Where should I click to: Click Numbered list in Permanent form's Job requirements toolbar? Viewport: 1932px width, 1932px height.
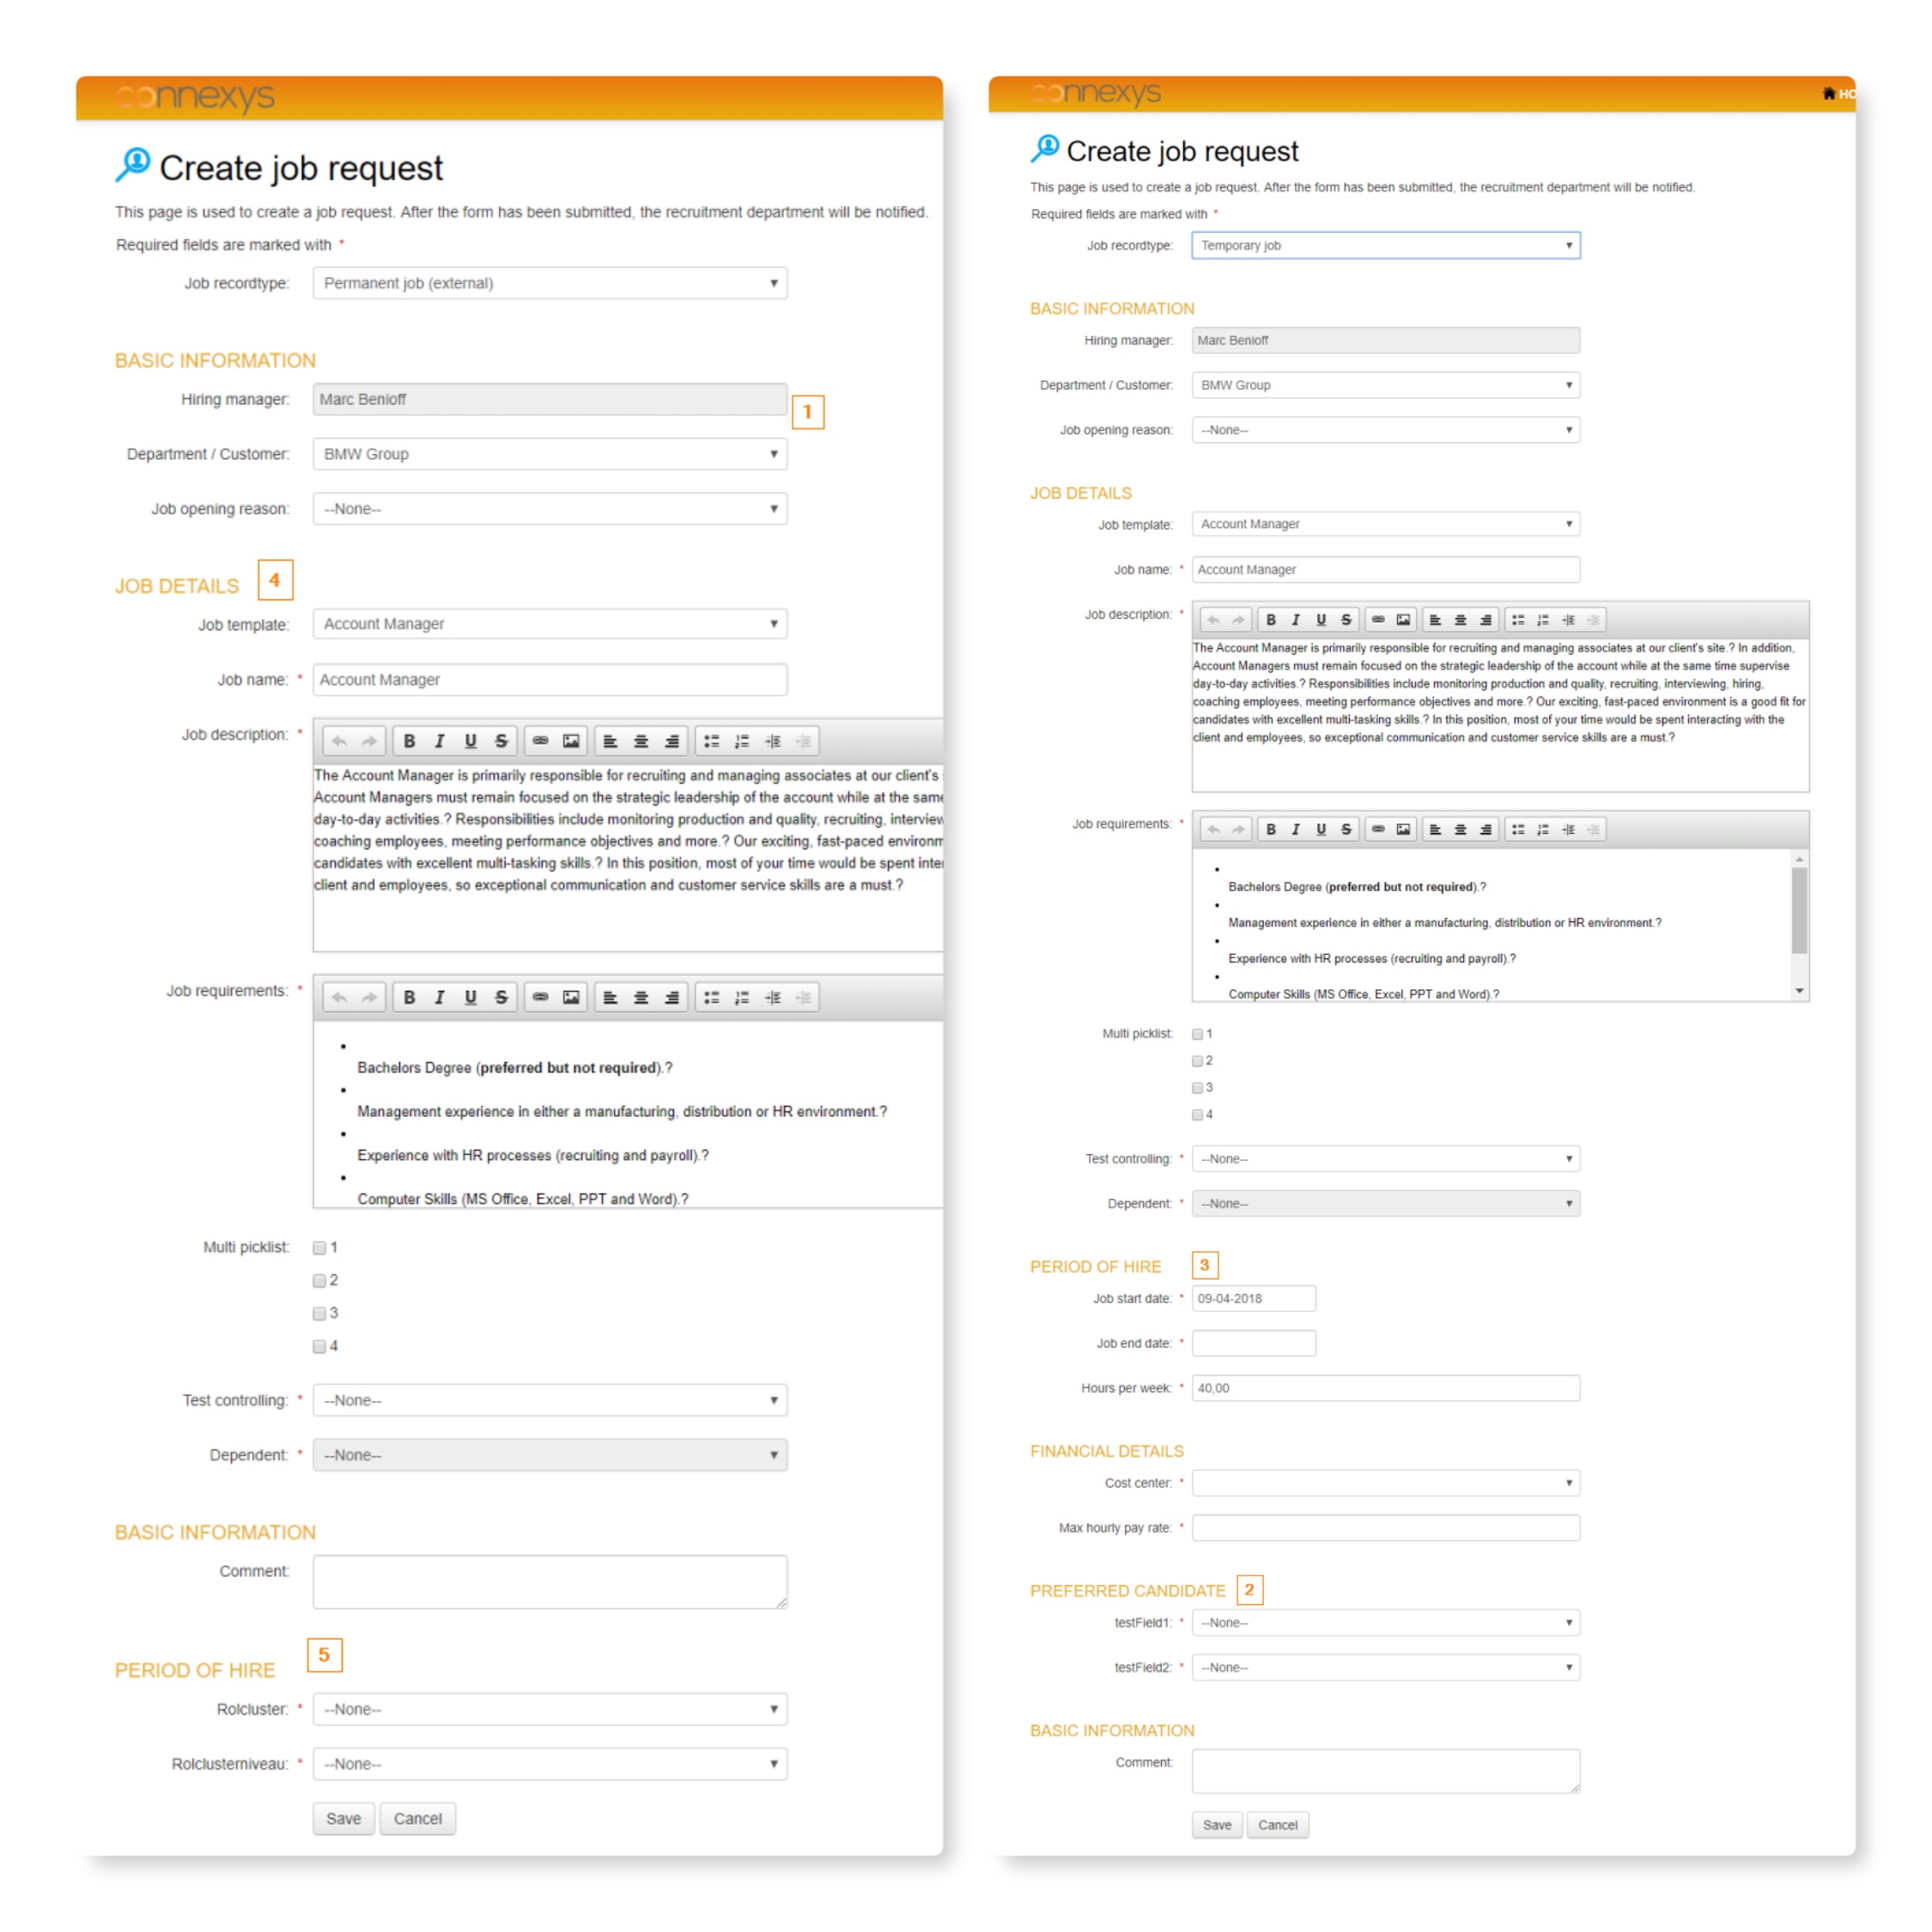pyautogui.click(x=742, y=997)
